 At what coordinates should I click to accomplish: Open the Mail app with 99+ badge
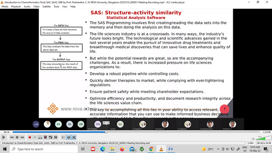(132, 149)
